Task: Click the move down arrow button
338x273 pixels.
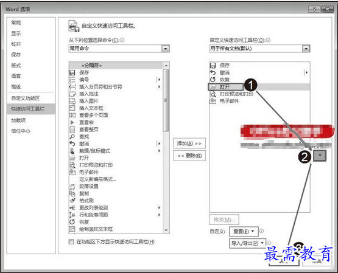Action: pos(320,155)
